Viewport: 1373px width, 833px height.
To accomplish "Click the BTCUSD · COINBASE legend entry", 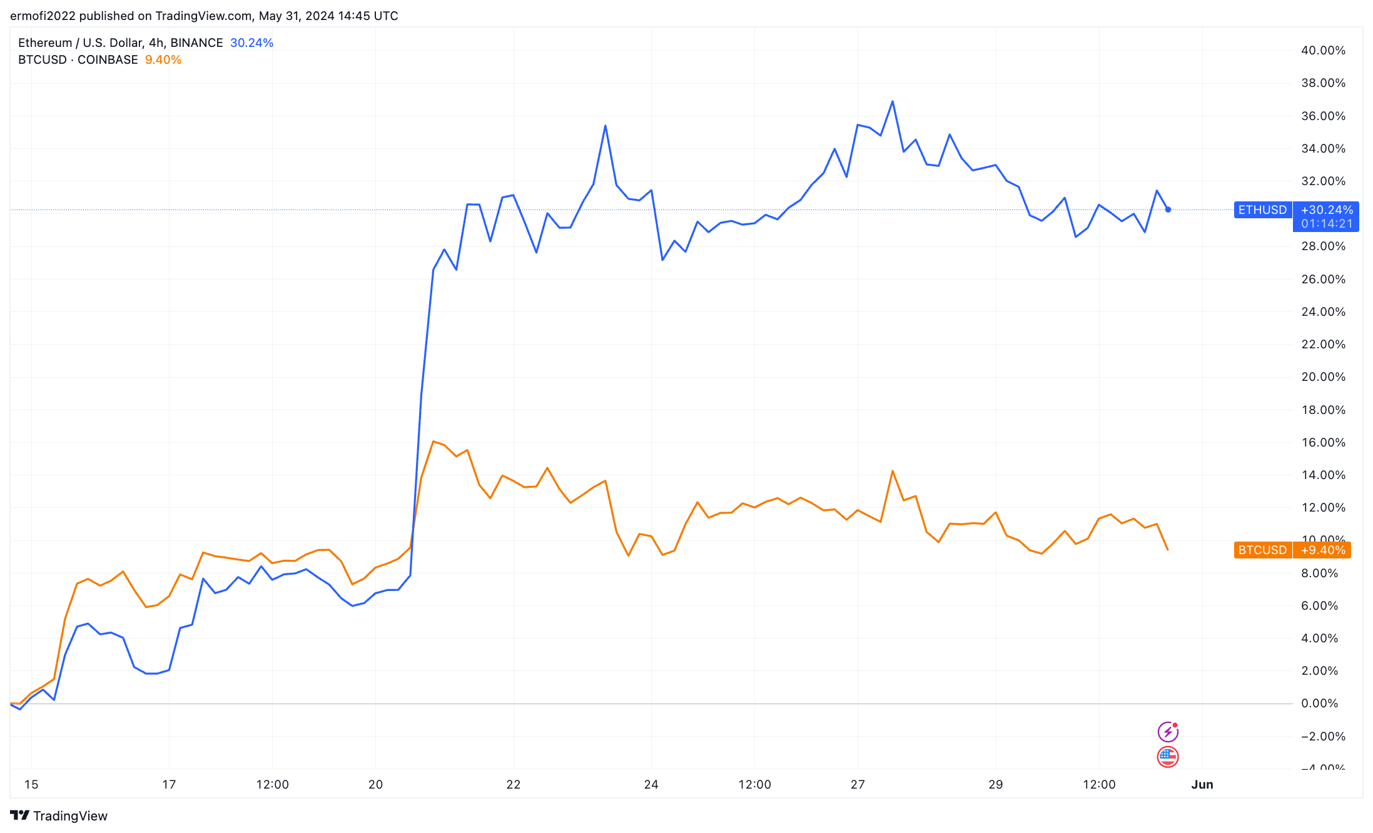I will [78, 59].
